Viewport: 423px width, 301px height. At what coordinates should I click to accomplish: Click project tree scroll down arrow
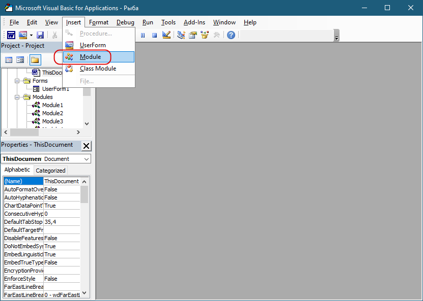click(87, 124)
